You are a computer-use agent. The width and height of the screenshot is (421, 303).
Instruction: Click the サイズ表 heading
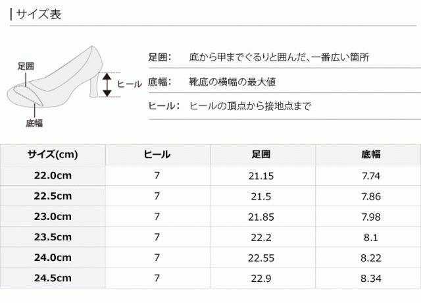tap(39, 14)
